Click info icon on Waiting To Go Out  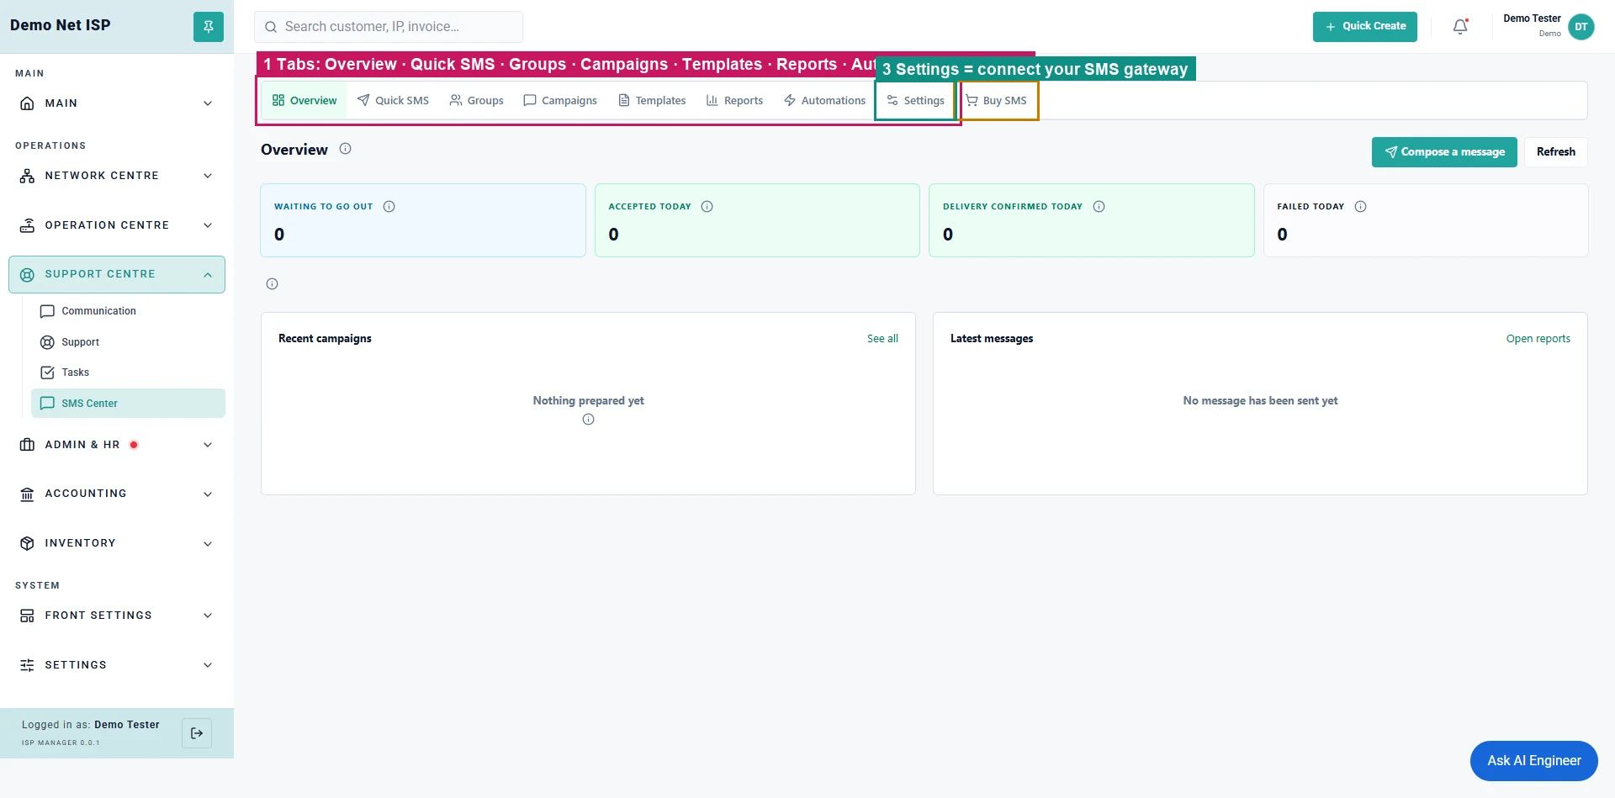point(389,206)
